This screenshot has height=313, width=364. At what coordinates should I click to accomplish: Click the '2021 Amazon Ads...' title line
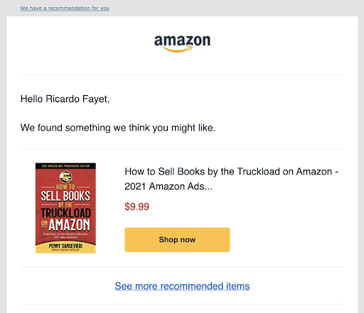point(168,187)
